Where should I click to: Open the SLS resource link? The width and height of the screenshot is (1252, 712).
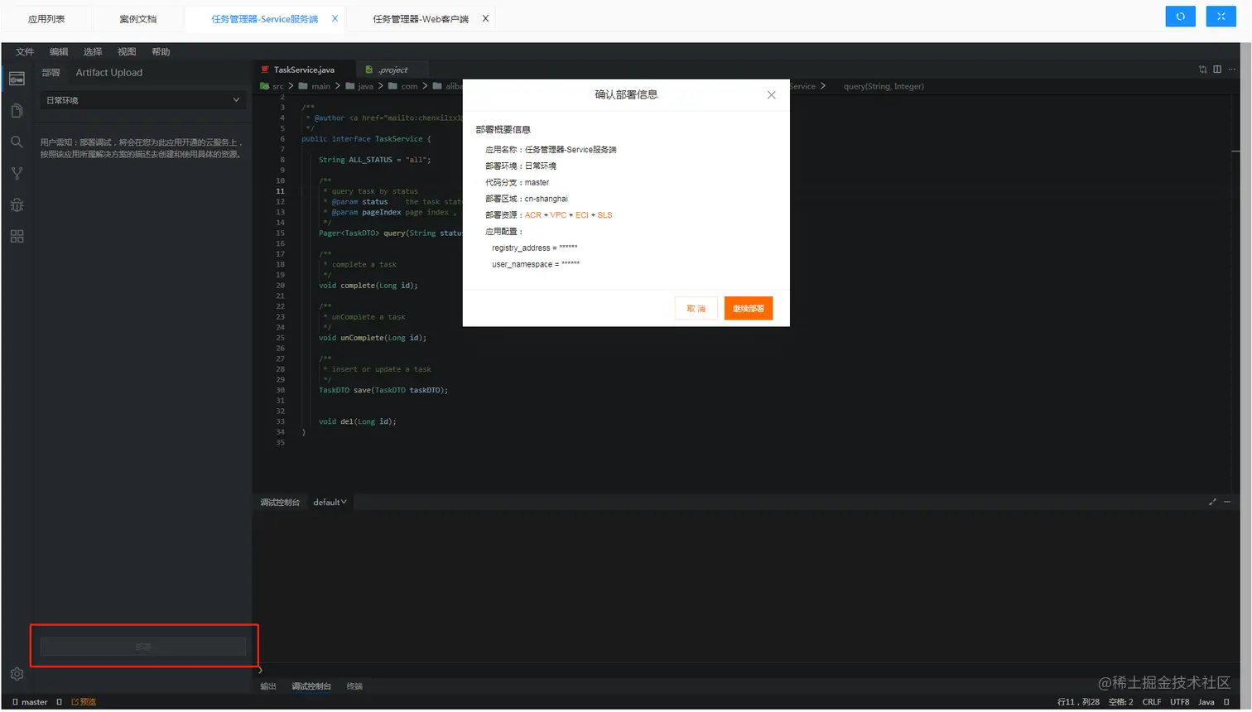[605, 215]
